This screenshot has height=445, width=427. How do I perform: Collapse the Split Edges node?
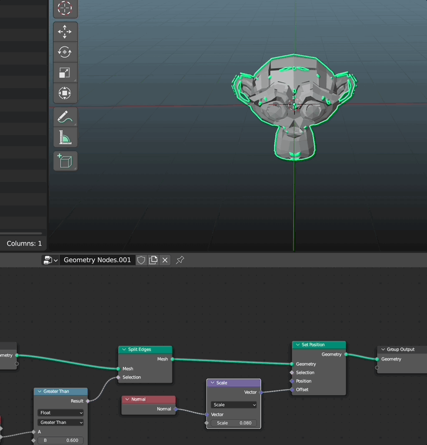(x=124, y=349)
